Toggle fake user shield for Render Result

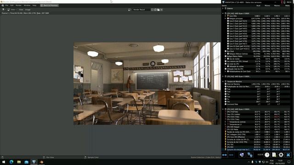pyautogui.click(x=152, y=10)
